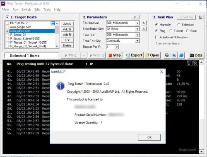Click the Add S button
This screenshot has height=157, width=207.
tap(67, 24)
